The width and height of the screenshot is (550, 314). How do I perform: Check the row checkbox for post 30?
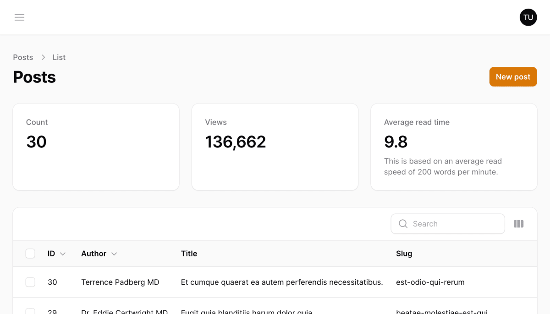[x=30, y=282]
